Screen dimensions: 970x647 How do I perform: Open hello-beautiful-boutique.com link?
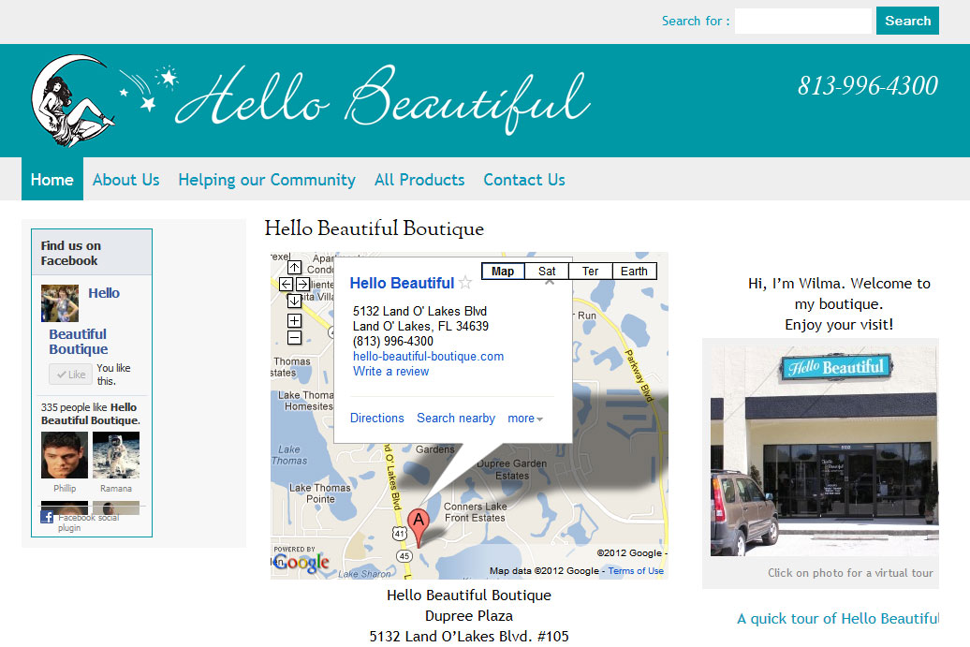point(428,357)
